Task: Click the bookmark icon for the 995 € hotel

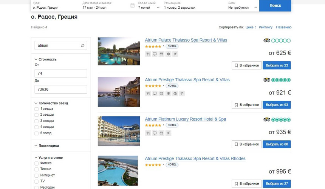Action: click(236, 184)
